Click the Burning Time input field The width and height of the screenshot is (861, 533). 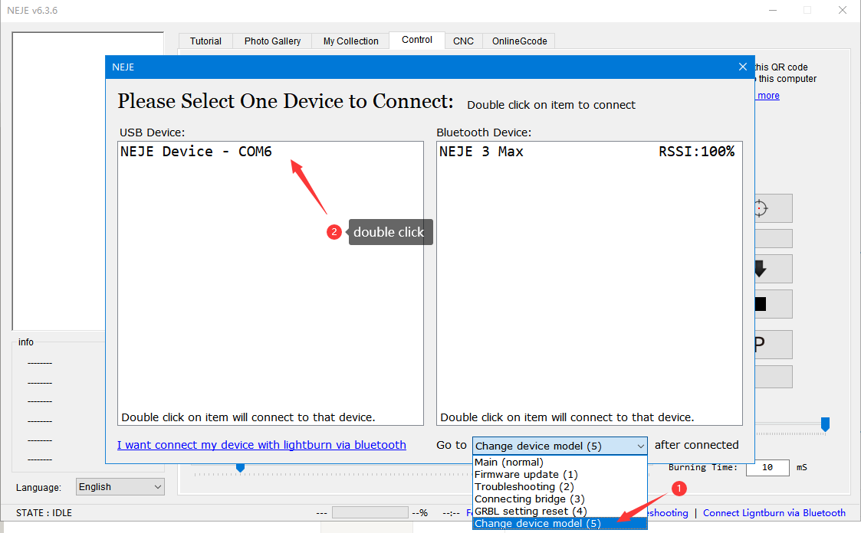[x=767, y=467]
